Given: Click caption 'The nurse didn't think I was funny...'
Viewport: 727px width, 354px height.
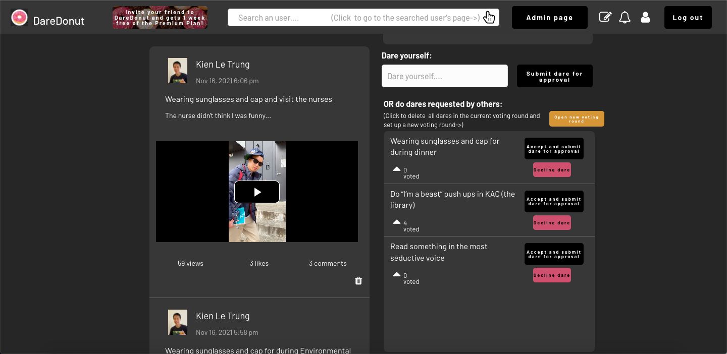Looking at the screenshot, I should click(218, 116).
